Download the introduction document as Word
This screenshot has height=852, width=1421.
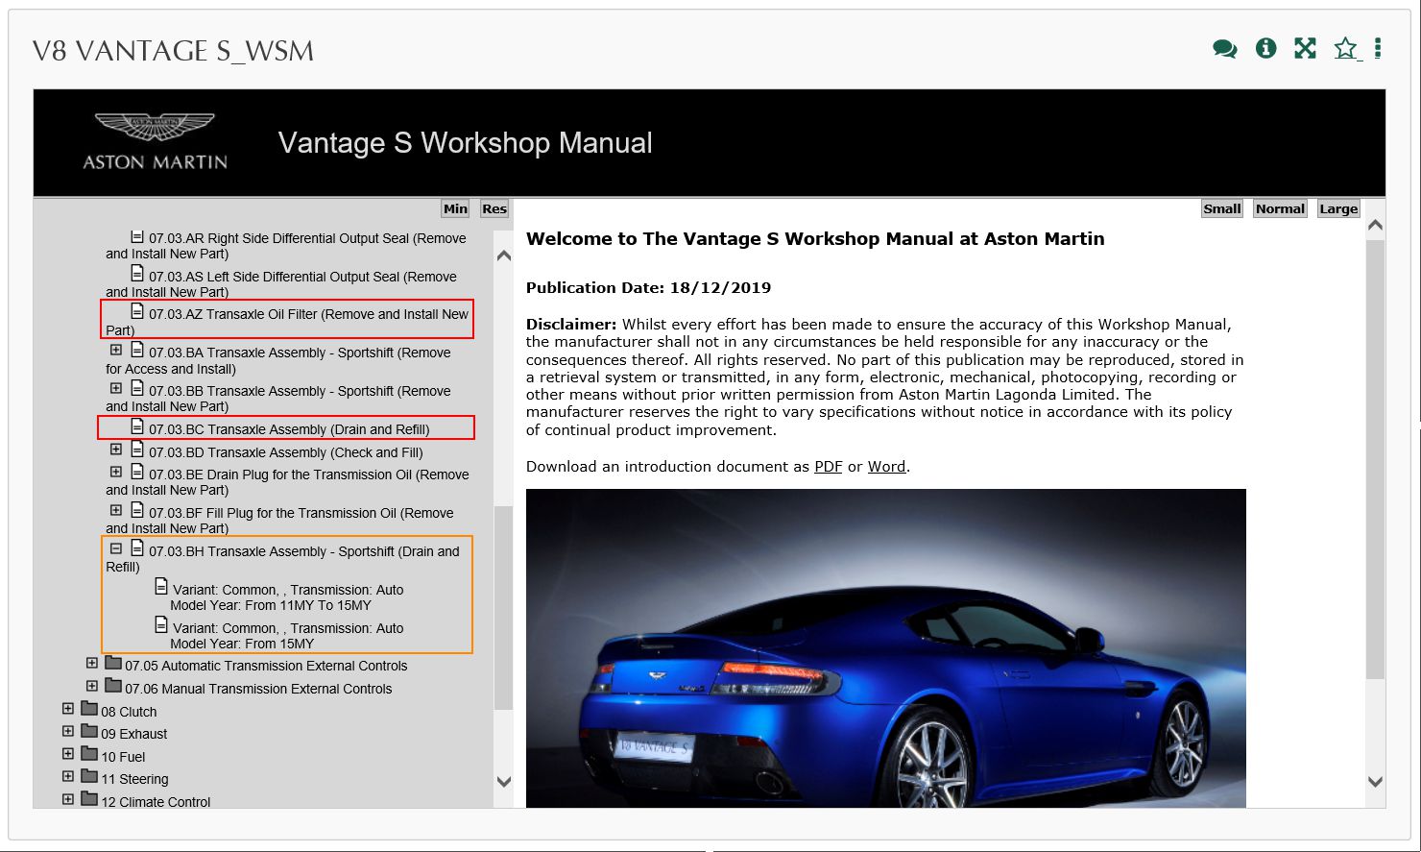point(886,467)
